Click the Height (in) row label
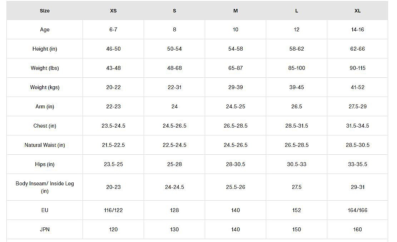The height and width of the screenshot is (242, 397). [45, 49]
